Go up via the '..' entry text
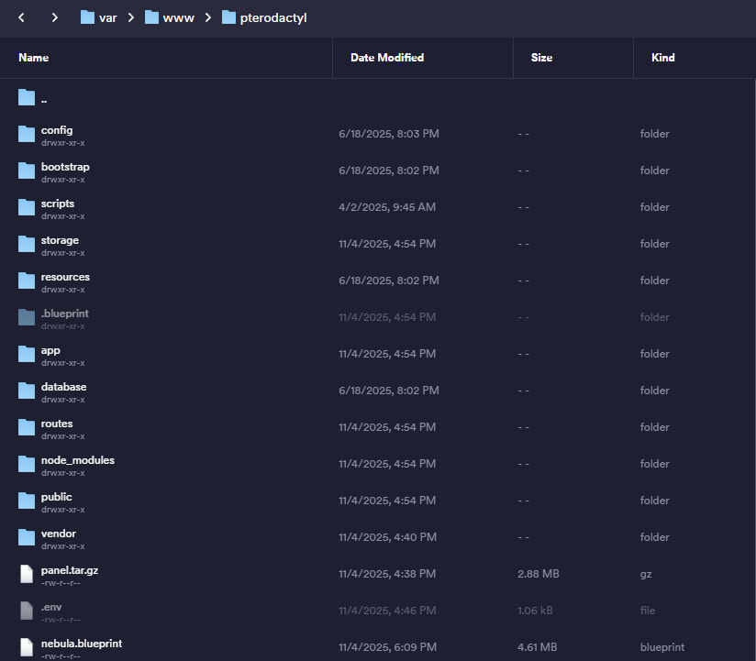 pos(44,100)
